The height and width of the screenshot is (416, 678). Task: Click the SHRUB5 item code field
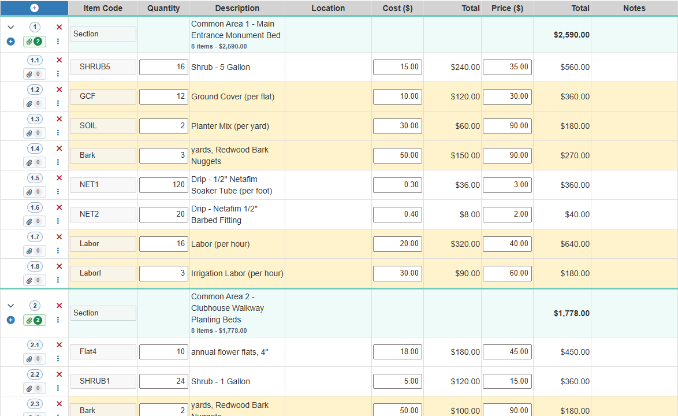[103, 67]
